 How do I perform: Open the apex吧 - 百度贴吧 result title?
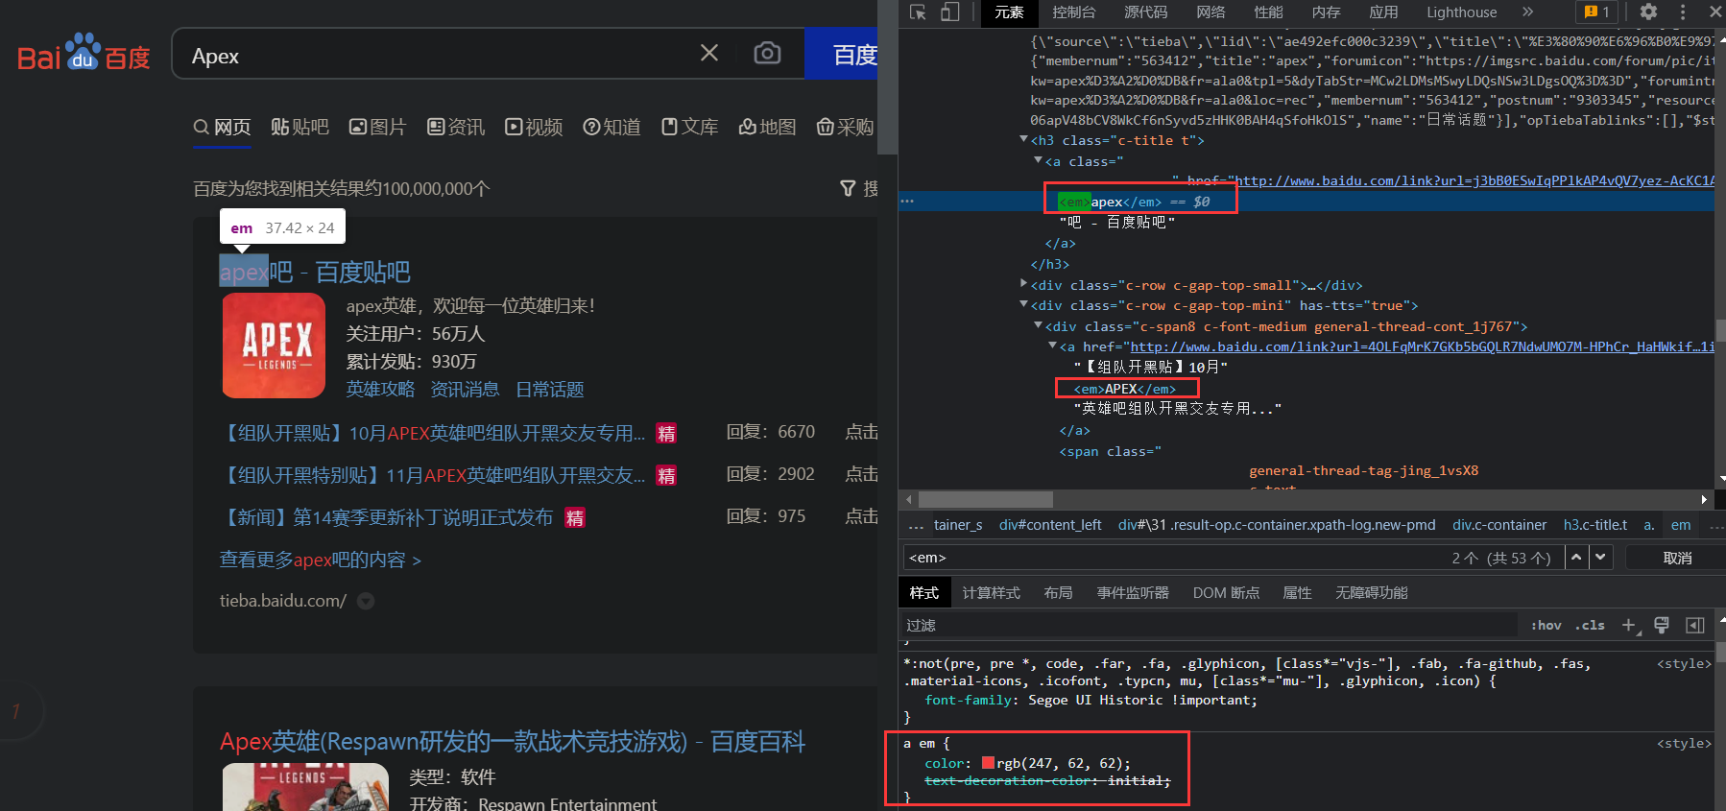[315, 273]
